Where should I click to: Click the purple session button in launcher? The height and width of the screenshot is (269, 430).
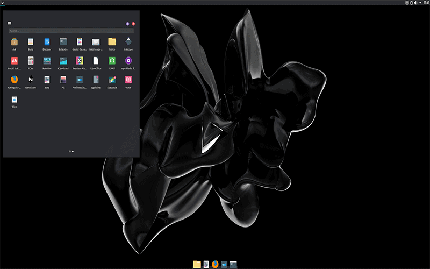(127, 24)
